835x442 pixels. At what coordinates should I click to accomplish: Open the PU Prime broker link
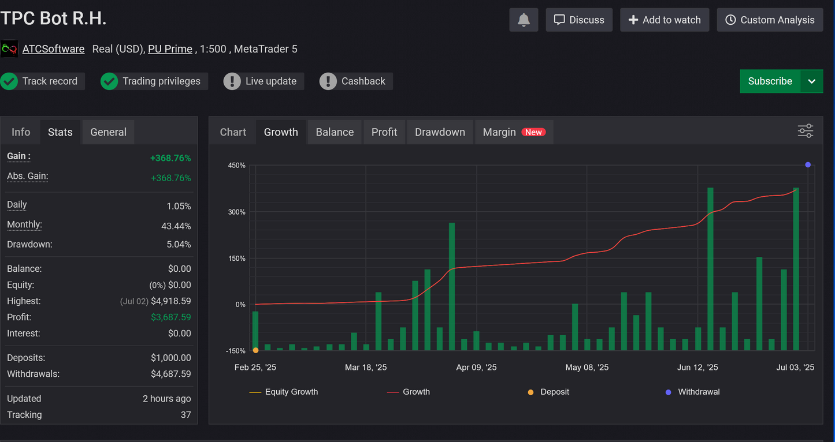[170, 48]
